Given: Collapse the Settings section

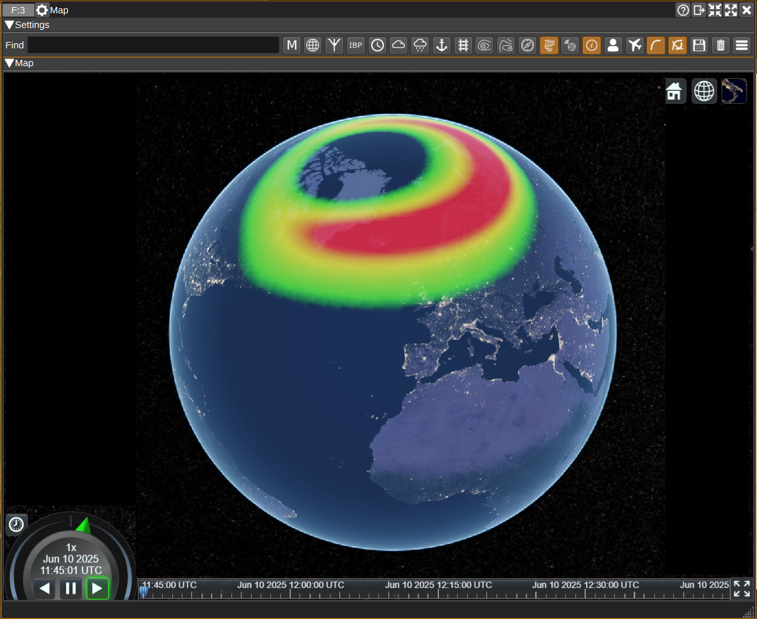Looking at the screenshot, I should click(x=10, y=25).
